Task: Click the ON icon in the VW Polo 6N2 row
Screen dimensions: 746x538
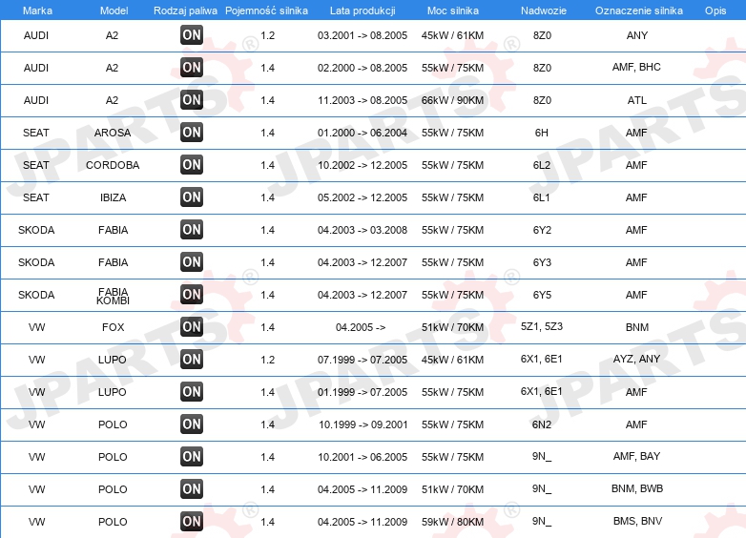Action: [x=192, y=424]
